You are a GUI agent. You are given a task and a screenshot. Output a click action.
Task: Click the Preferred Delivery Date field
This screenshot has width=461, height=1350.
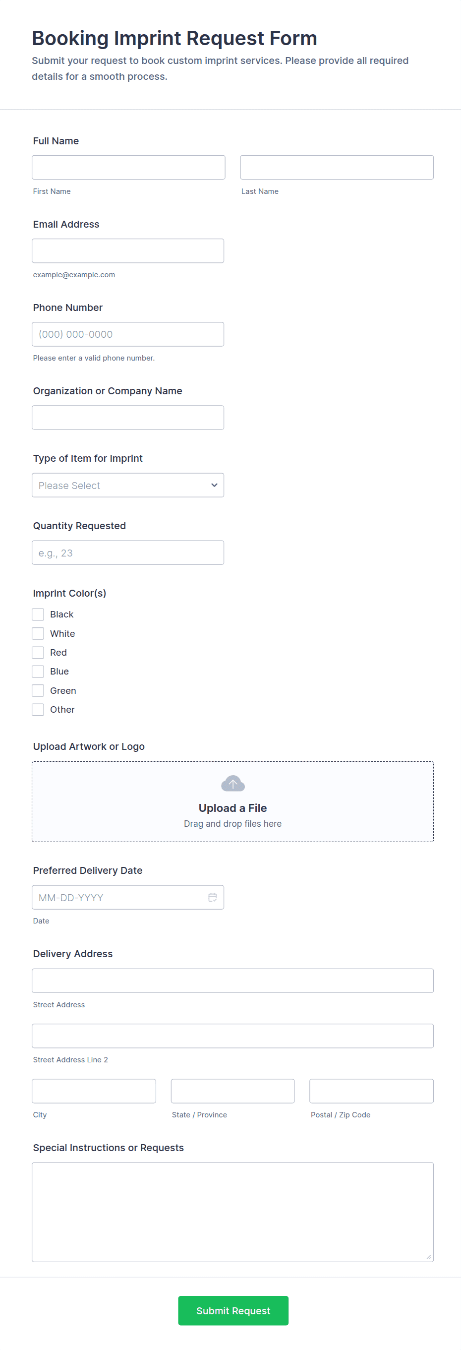click(x=120, y=897)
